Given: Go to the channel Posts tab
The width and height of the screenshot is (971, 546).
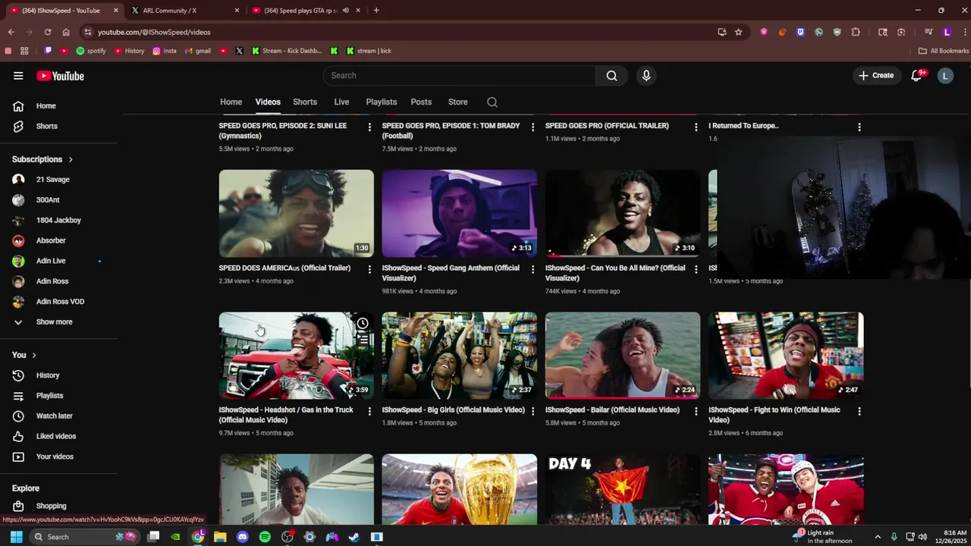Looking at the screenshot, I should (421, 102).
